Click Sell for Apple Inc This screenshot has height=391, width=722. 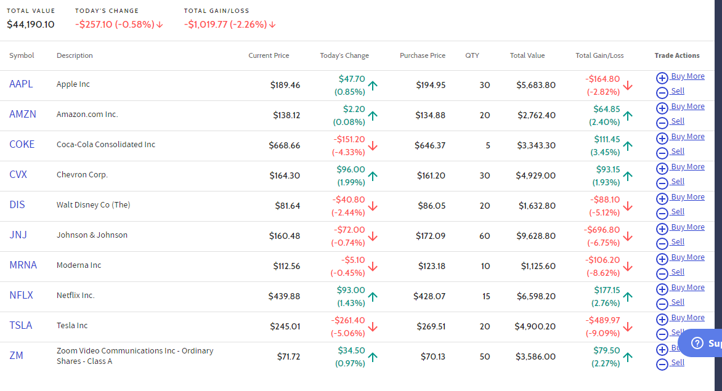(x=677, y=91)
